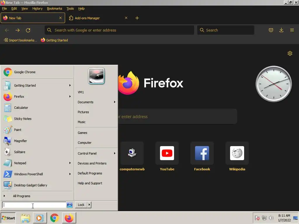Open the Save to Pocket icon

click(x=271, y=30)
